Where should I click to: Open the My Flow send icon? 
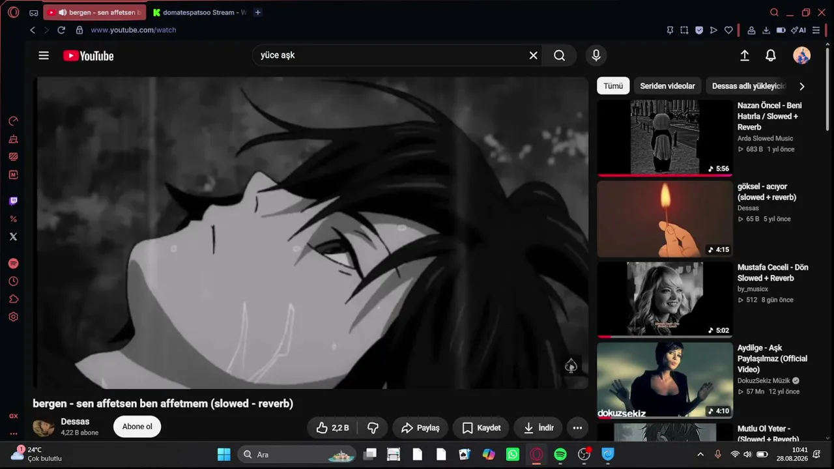point(713,30)
